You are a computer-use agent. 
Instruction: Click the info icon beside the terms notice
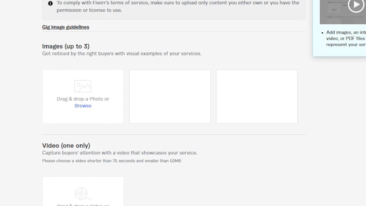tap(50, 3)
